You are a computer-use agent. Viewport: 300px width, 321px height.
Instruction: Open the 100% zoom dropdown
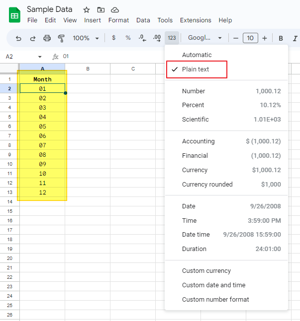86,38
